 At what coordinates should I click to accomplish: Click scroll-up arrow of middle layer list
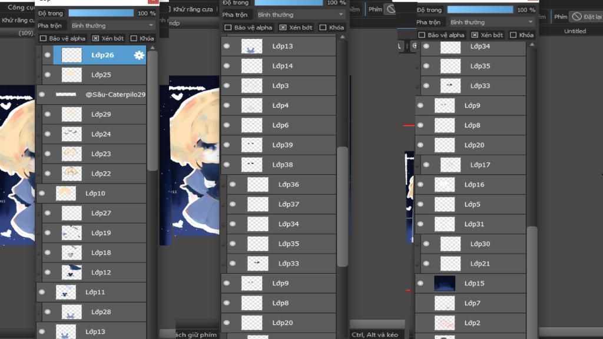tap(342, 37)
